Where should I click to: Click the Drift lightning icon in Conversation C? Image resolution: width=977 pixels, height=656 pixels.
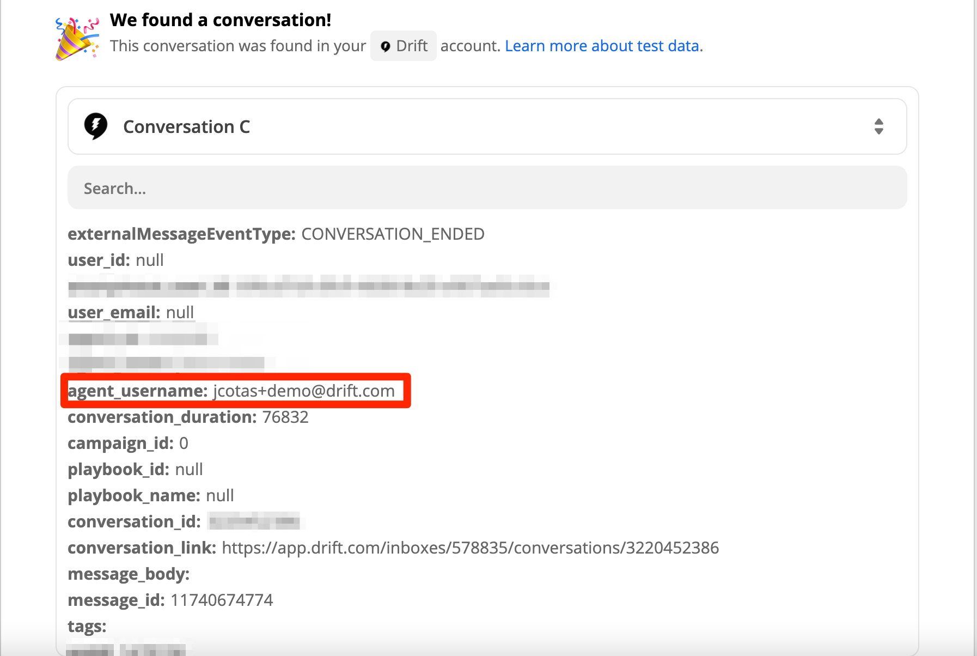coord(96,126)
